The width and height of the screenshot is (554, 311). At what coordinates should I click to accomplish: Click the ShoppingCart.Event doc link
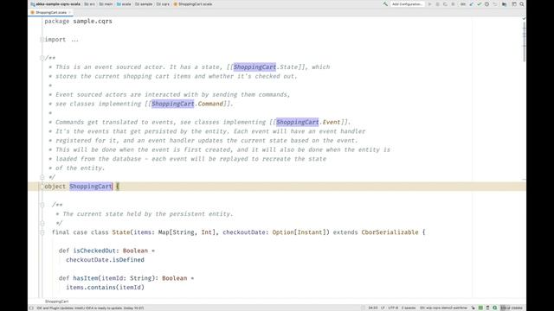pyautogui.click(x=308, y=122)
